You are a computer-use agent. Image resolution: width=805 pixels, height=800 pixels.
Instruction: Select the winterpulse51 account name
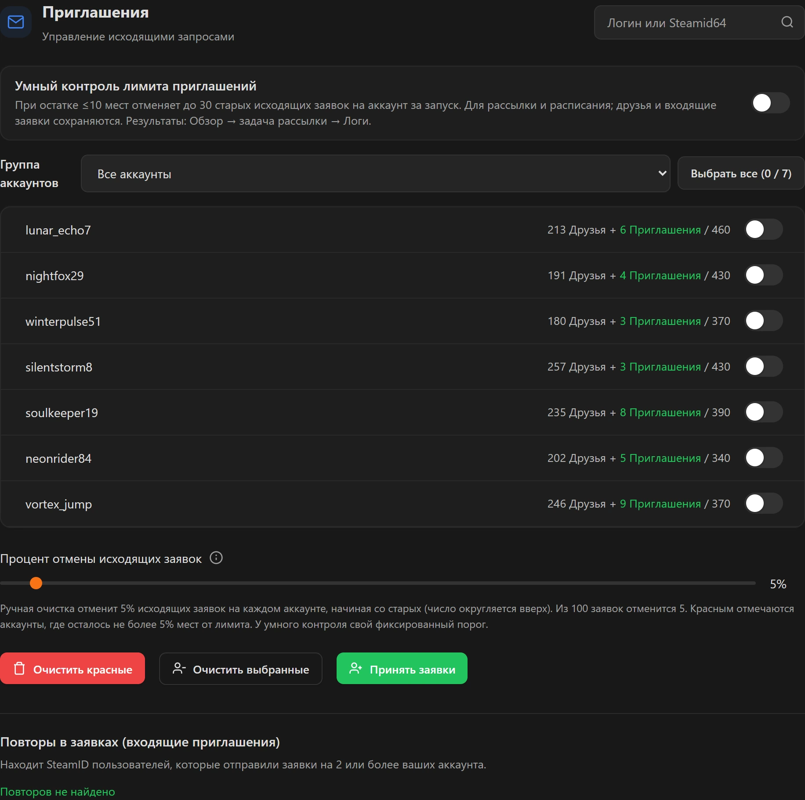click(x=63, y=321)
